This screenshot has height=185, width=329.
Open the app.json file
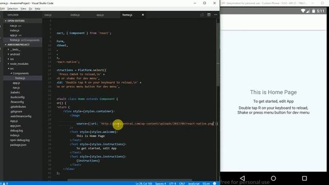click(x=15, y=126)
